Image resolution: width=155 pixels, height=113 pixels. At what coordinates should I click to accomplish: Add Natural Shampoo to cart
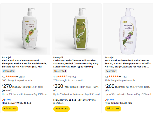coord(10,108)
